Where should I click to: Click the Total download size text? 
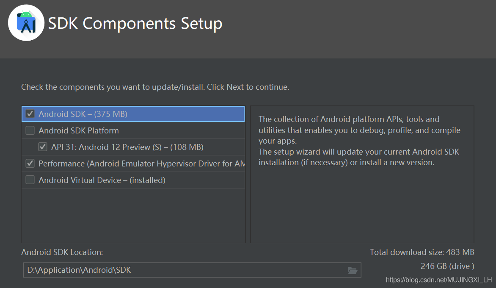pyautogui.click(x=422, y=252)
